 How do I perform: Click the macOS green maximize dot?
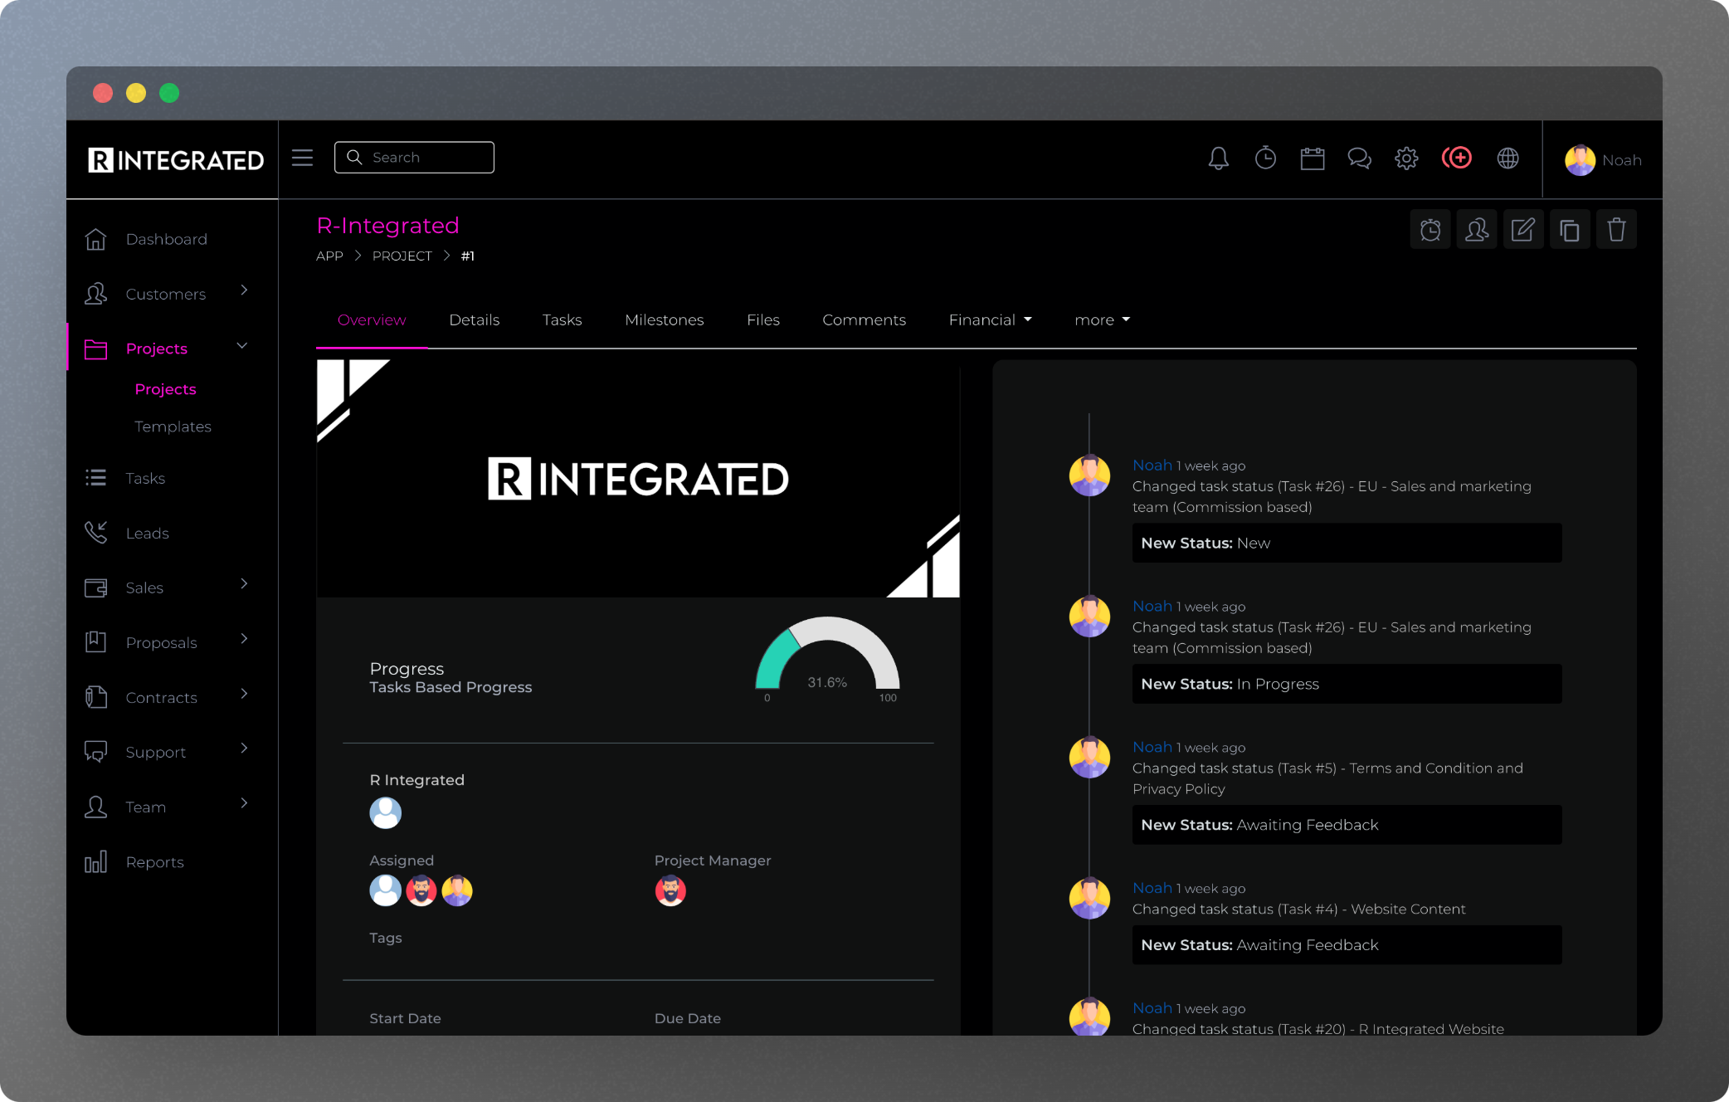click(169, 93)
